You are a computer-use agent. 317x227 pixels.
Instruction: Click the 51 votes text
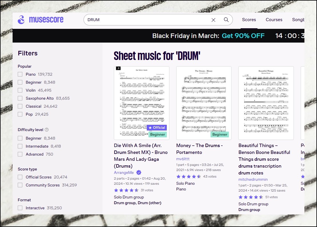(271, 197)
